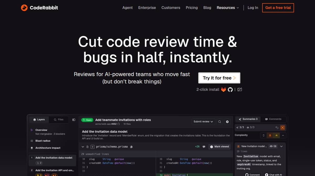Switch to the Comments tab
315x176 pixels.
[x=273, y=119]
